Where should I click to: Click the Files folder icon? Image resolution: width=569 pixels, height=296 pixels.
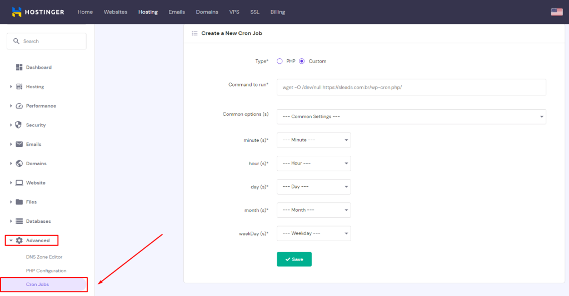[19, 202]
